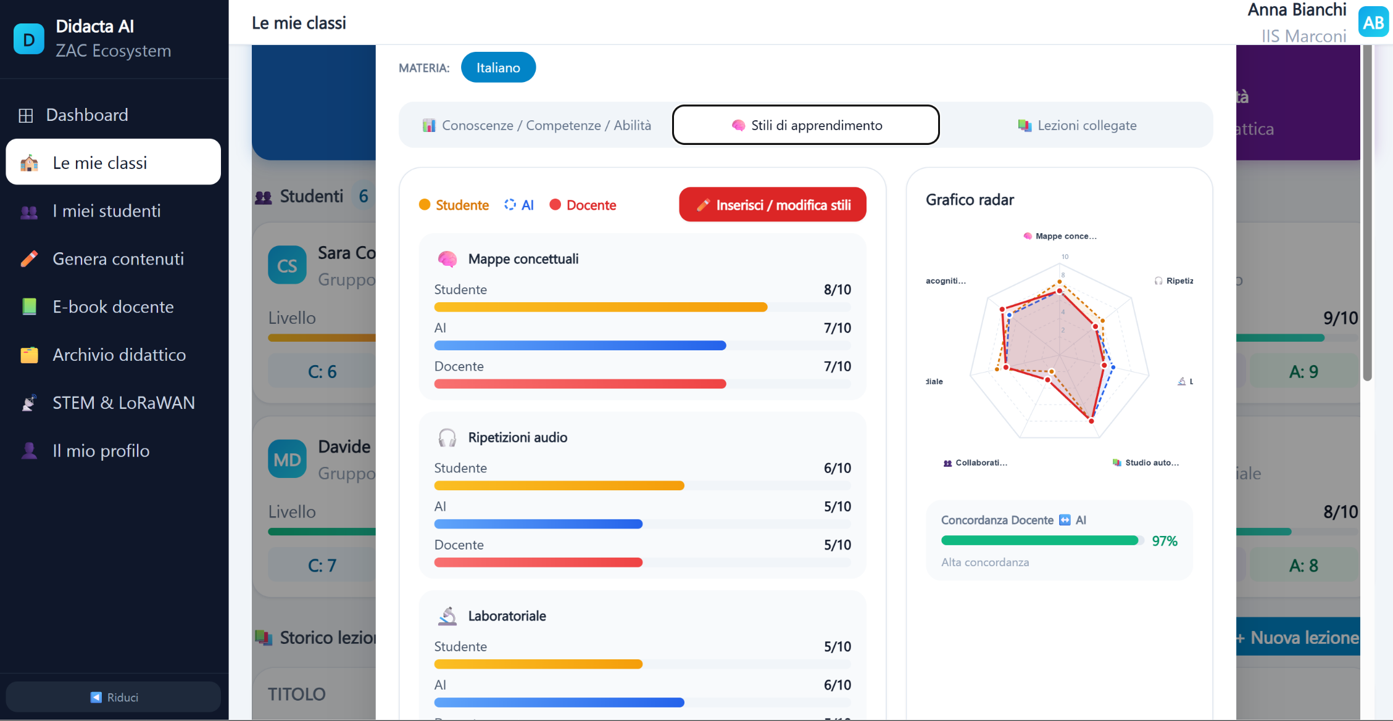This screenshot has width=1393, height=721.
Task: Toggle Studente legend indicator
Action: click(454, 205)
